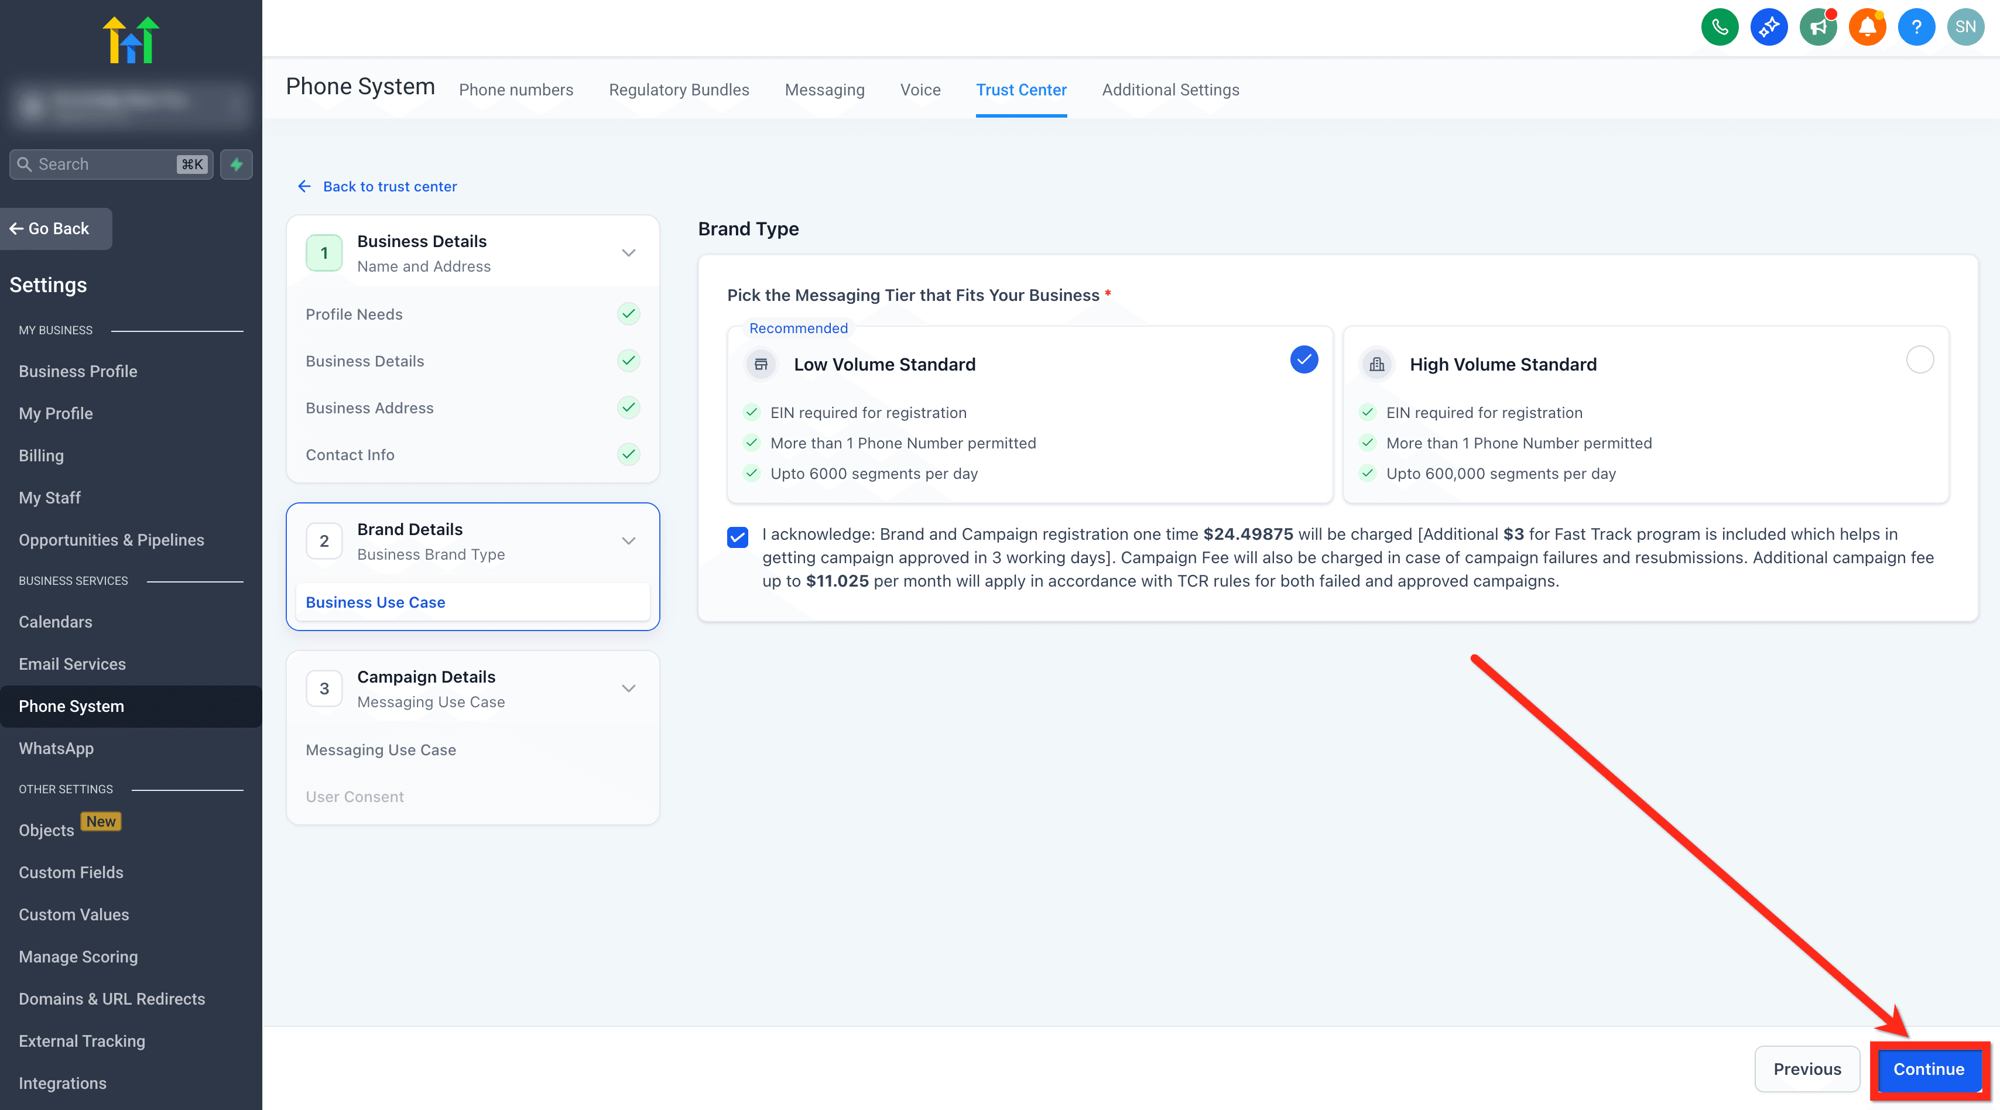2000x1110 pixels.
Task: Switch to the Messaging tab
Action: coord(824,90)
